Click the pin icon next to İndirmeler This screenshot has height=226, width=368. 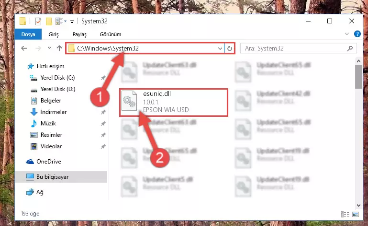[103, 113]
